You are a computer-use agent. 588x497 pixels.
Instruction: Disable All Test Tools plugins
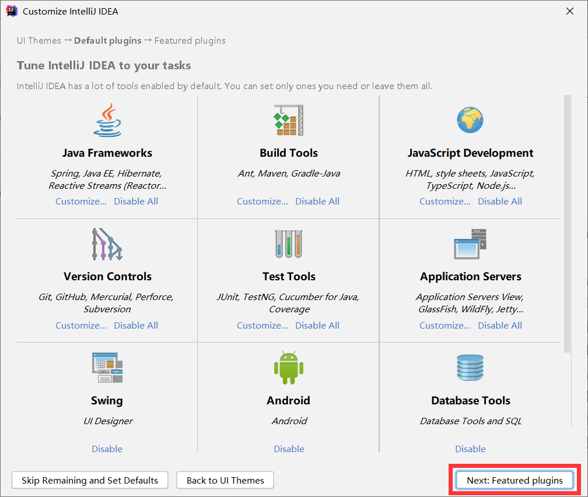coord(317,326)
